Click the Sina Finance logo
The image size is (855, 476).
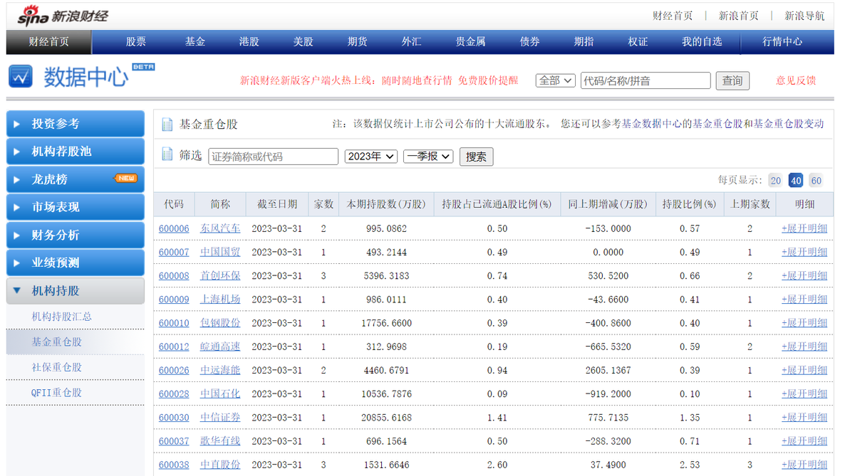[x=64, y=14]
